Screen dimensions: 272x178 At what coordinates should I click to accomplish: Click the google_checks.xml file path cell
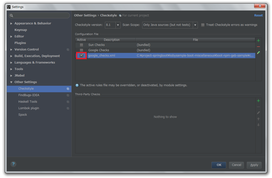(195, 56)
